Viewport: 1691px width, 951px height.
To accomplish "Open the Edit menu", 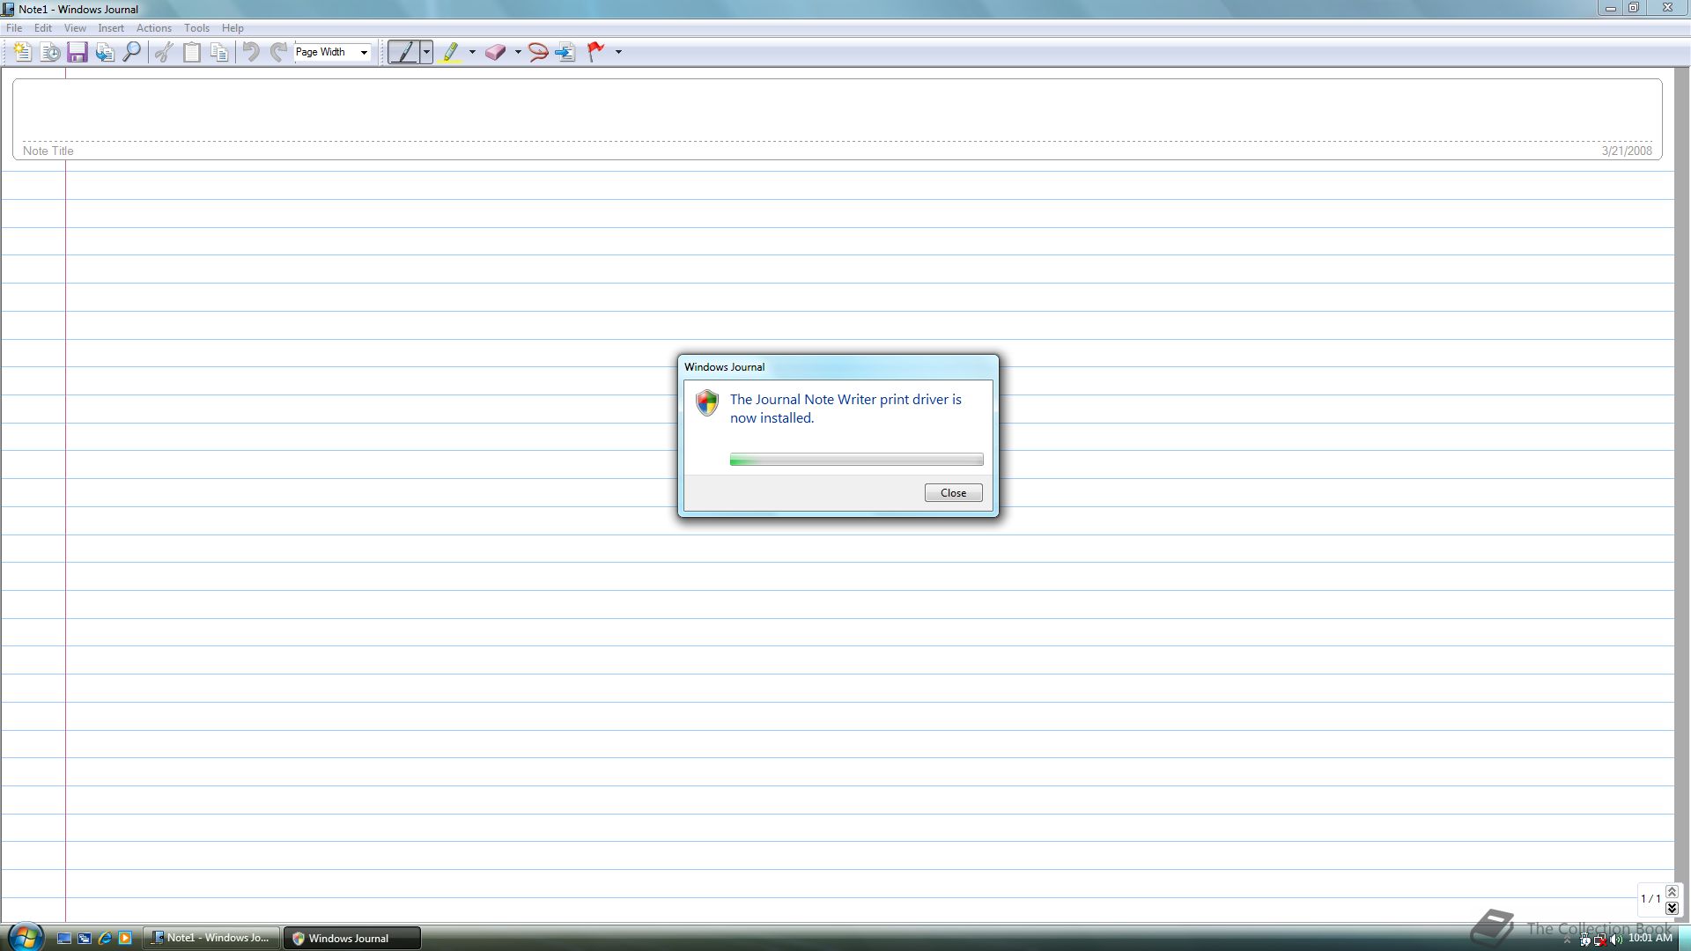I will (42, 28).
